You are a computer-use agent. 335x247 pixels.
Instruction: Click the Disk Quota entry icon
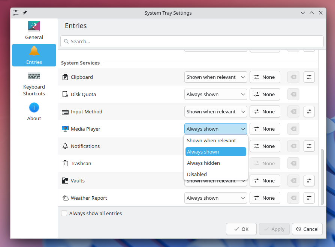pyautogui.click(x=65, y=94)
